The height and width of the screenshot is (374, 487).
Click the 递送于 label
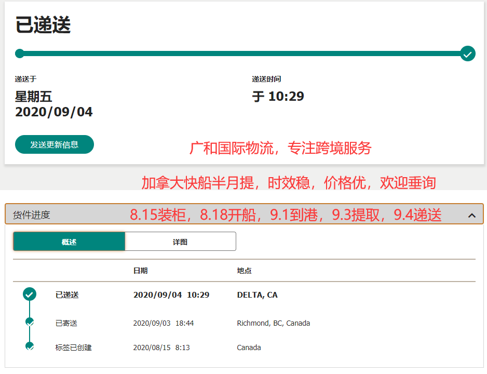coord(26,79)
